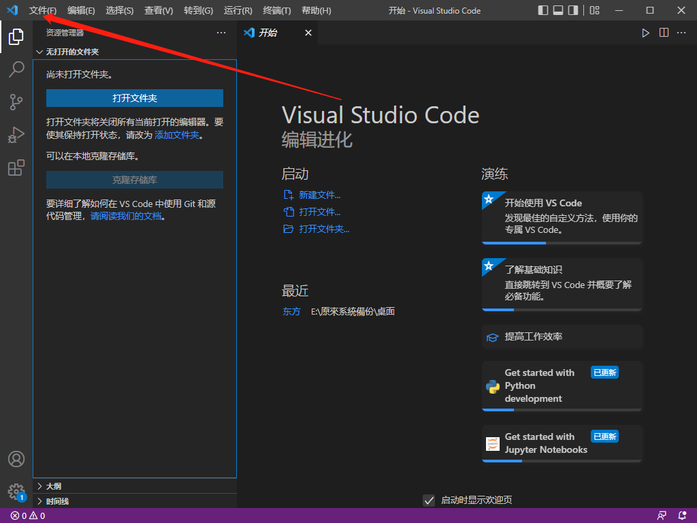Open the Explorer view in activity bar
The height and width of the screenshot is (523, 697).
16,37
